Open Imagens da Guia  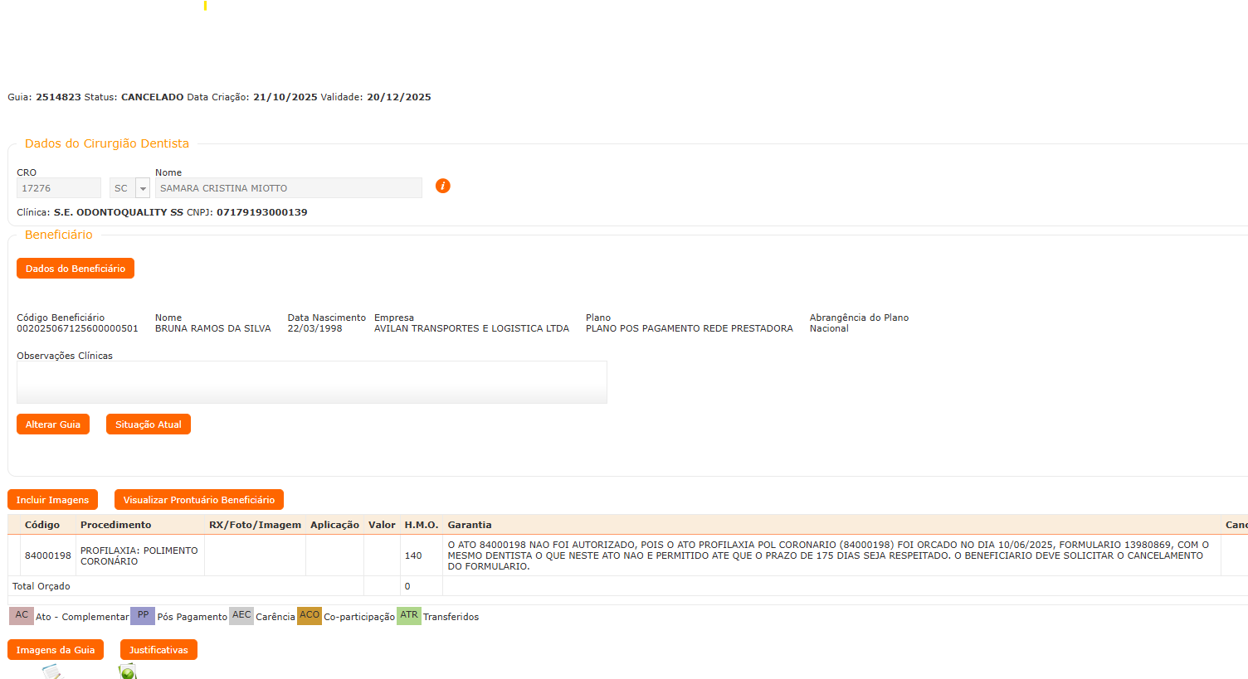[55, 650]
